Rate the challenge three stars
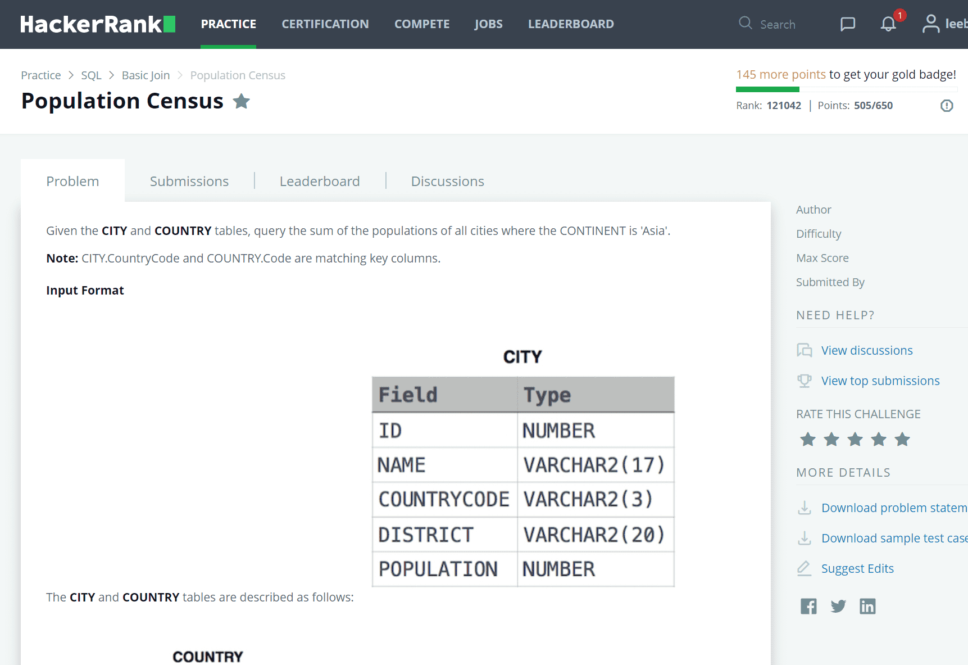This screenshot has width=968, height=665. [x=855, y=439]
